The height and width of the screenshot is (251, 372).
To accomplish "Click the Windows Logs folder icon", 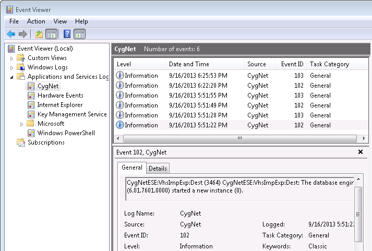I will click(21, 67).
